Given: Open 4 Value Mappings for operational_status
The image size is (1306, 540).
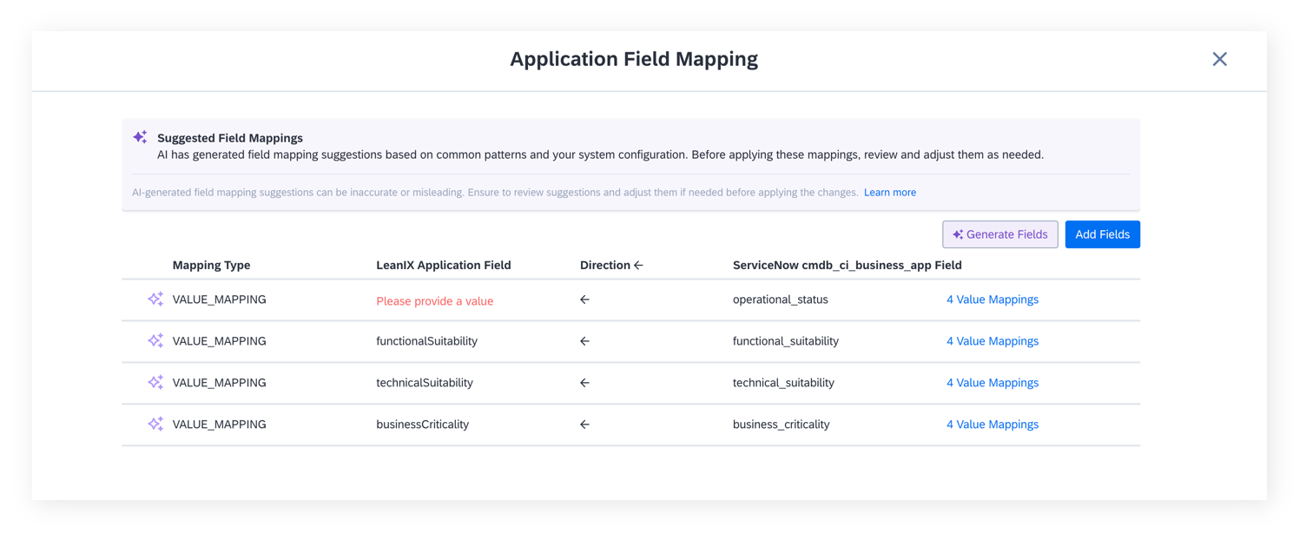Looking at the screenshot, I should click(992, 300).
